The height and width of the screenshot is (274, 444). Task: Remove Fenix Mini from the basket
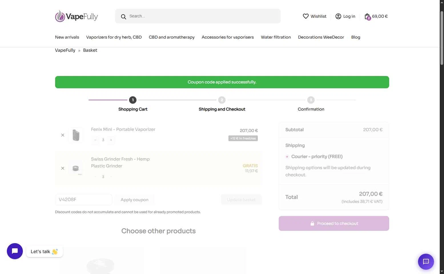point(63,135)
